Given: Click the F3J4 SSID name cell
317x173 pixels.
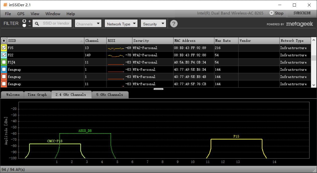Looking at the screenshot, I should click(46, 62).
